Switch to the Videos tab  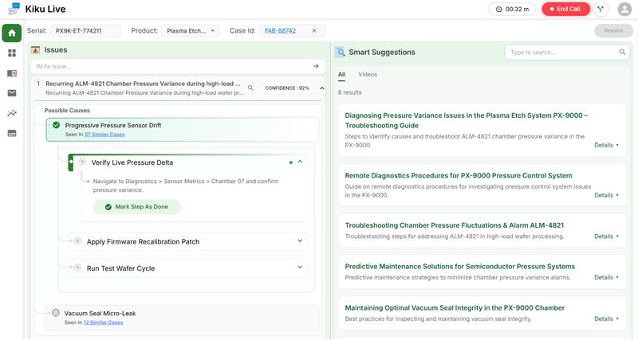tap(368, 75)
